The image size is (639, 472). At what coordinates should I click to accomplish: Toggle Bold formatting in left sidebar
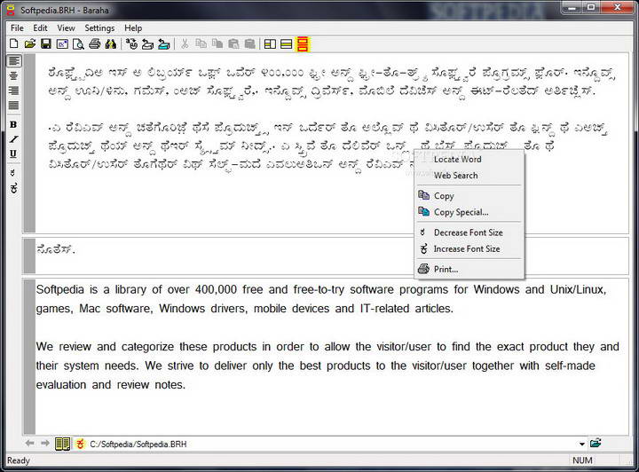click(x=13, y=125)
